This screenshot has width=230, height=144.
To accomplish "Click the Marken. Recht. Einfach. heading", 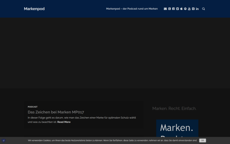I will click(174, 109).
